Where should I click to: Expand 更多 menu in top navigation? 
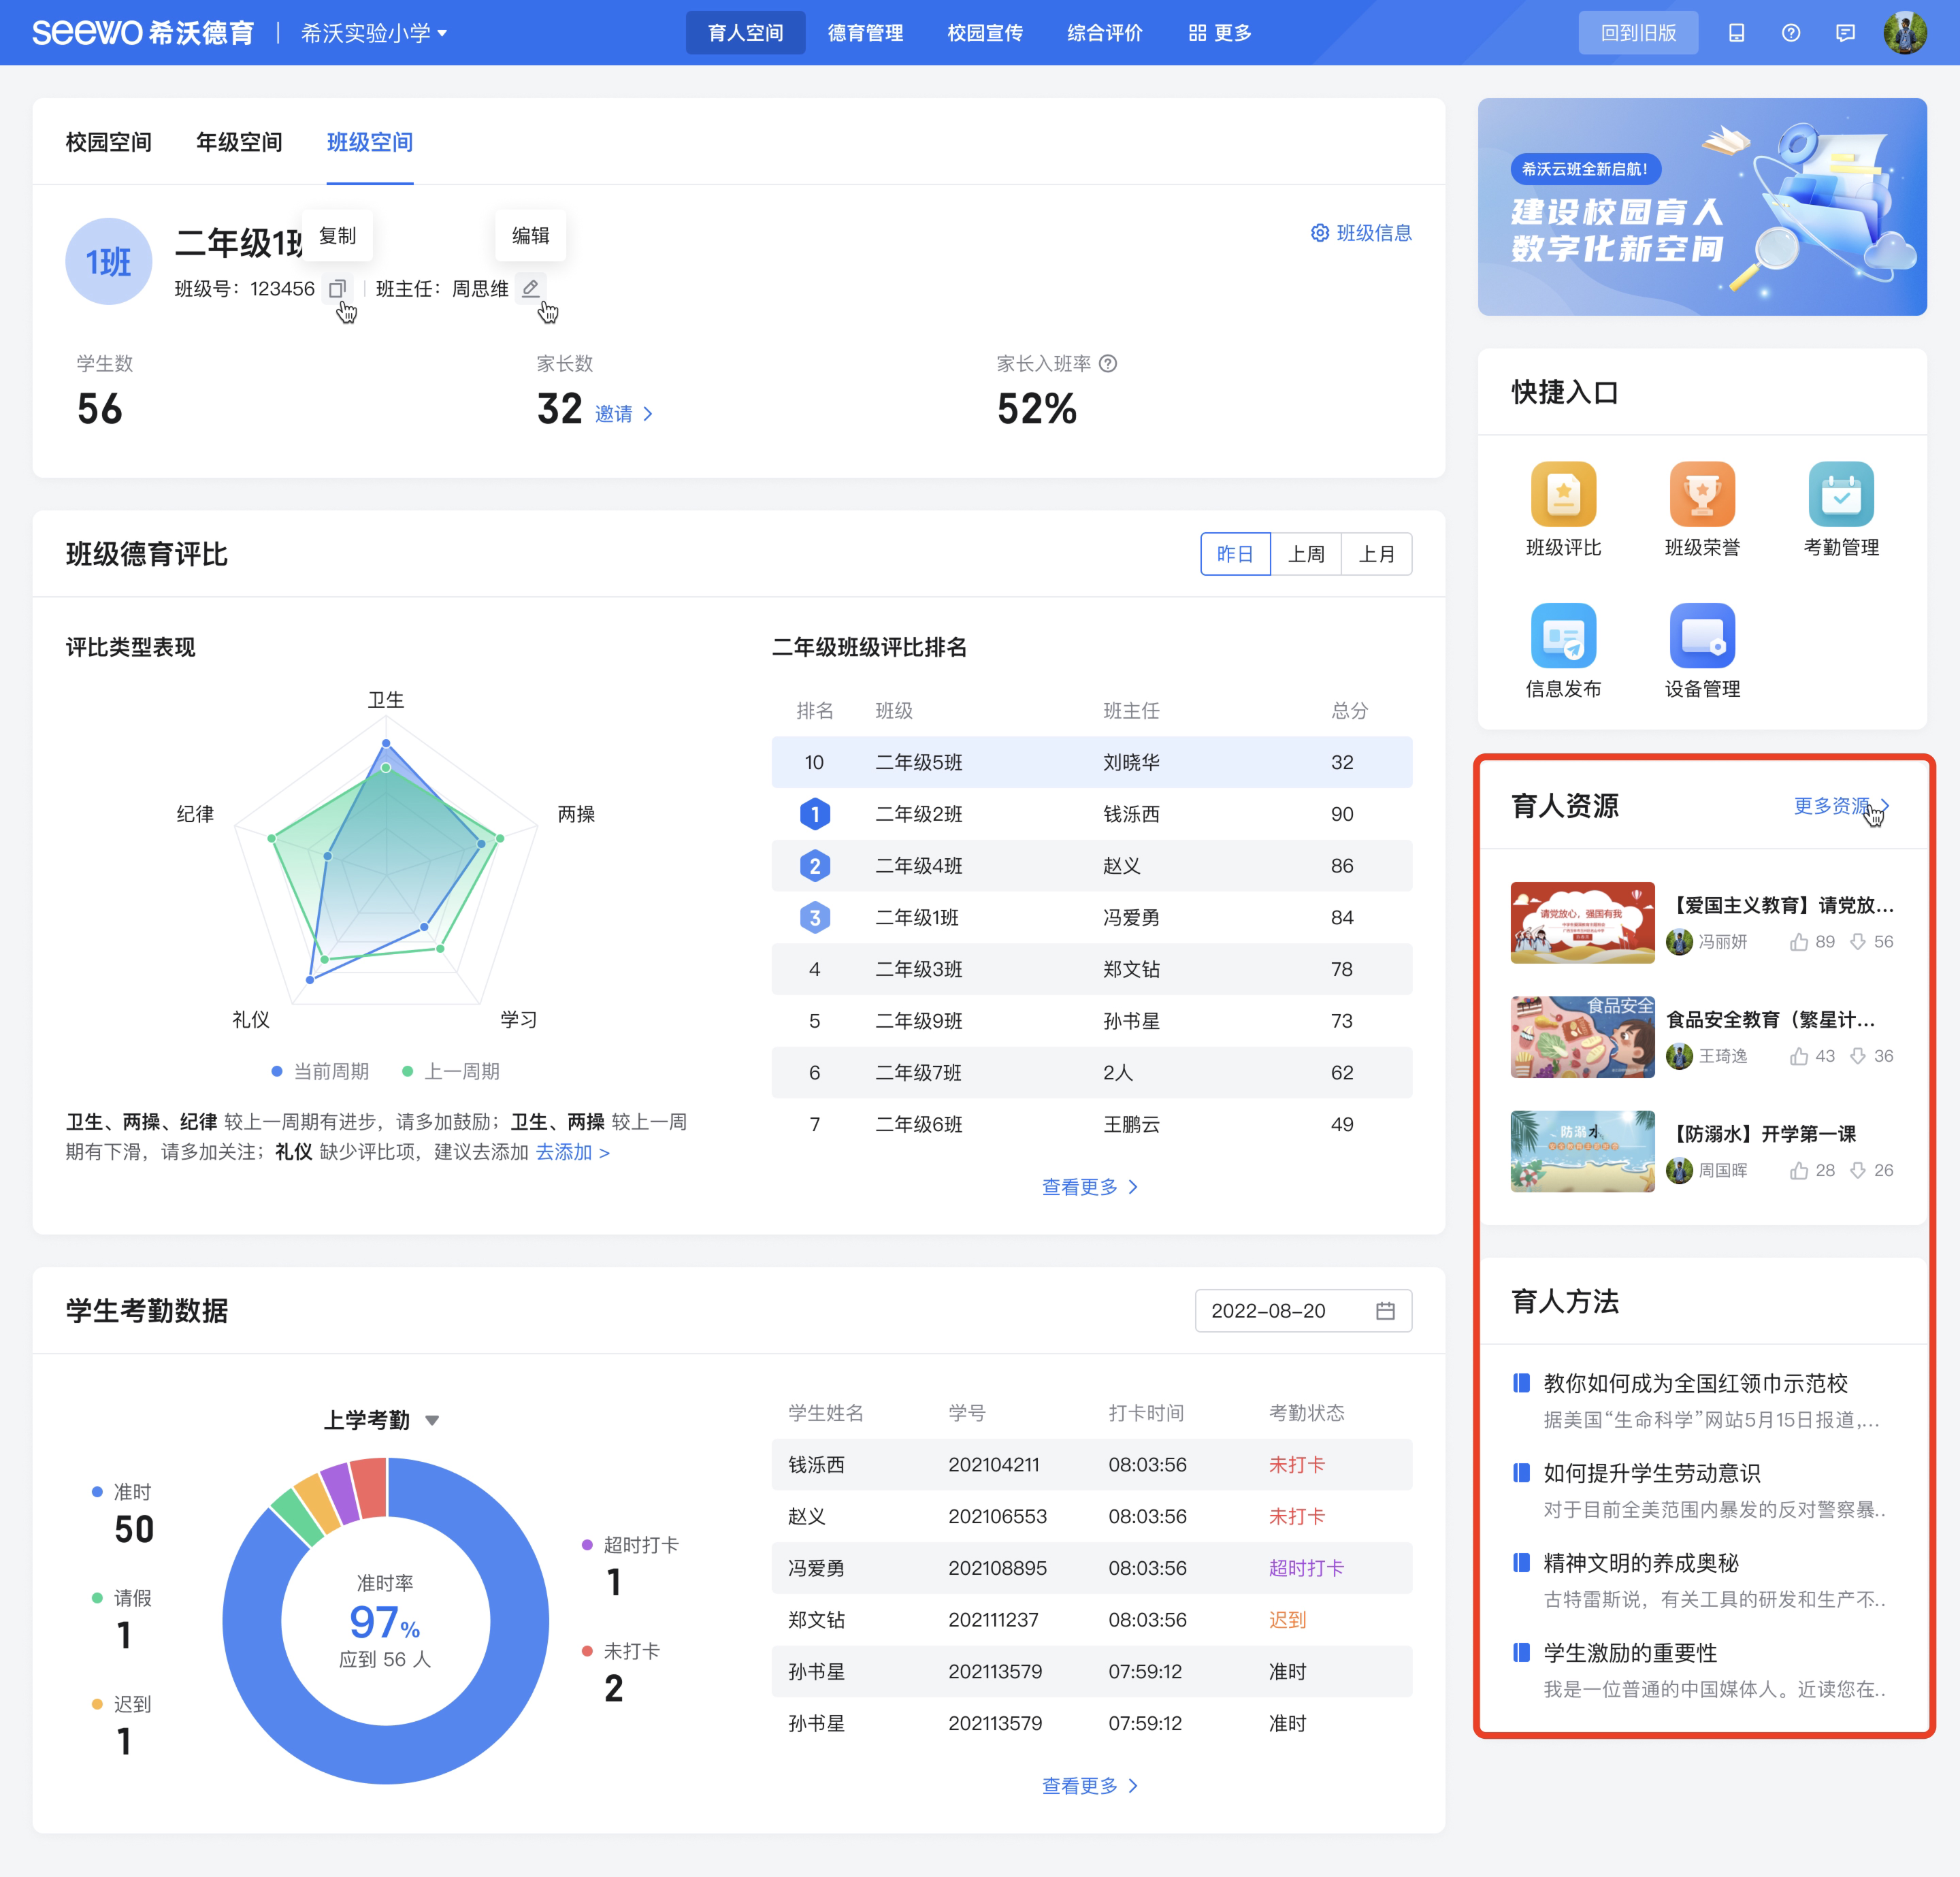[1220, 33]
